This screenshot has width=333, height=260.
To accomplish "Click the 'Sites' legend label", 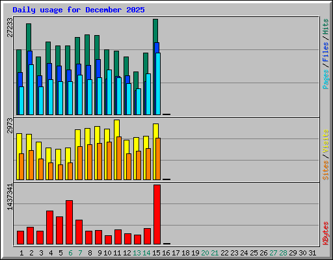I will [x=326, y=170].
